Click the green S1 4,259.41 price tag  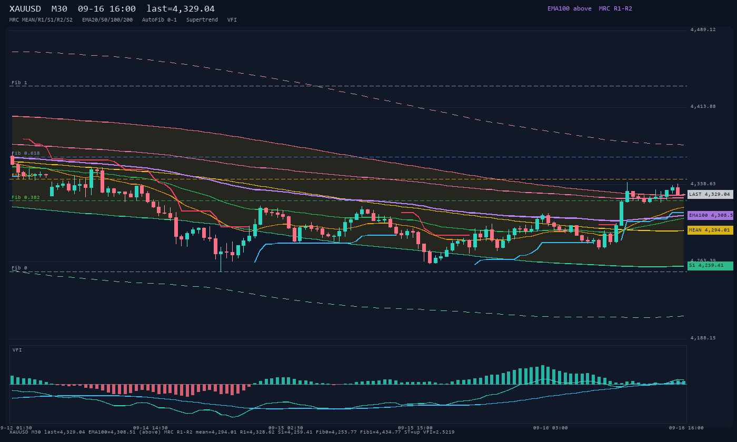[x=710, y=266]
